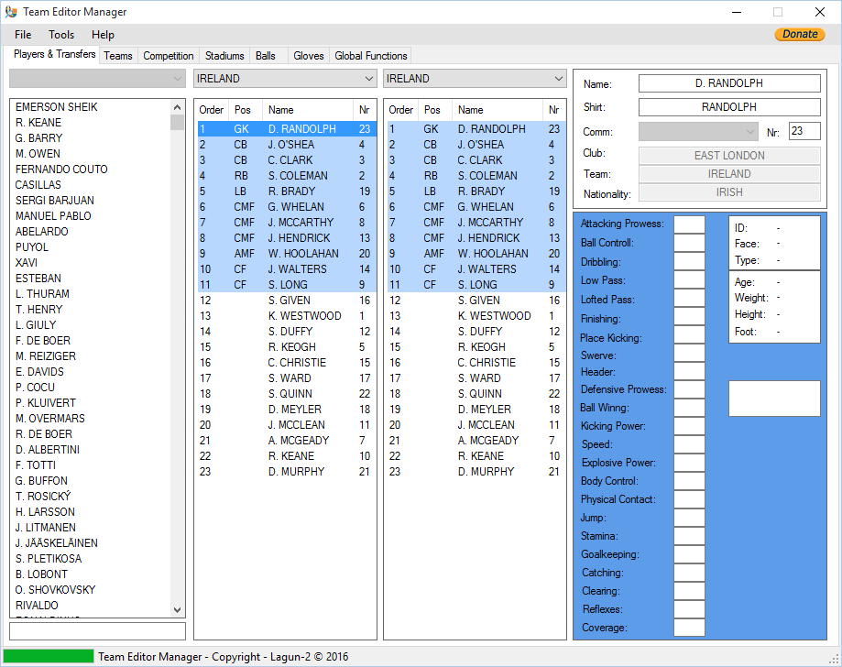Click the yellow Donate button
Screen dimensions: 842x667
coord(799,35)
